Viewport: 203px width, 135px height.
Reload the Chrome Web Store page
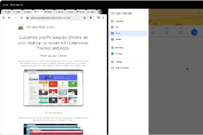coord(22,18)
